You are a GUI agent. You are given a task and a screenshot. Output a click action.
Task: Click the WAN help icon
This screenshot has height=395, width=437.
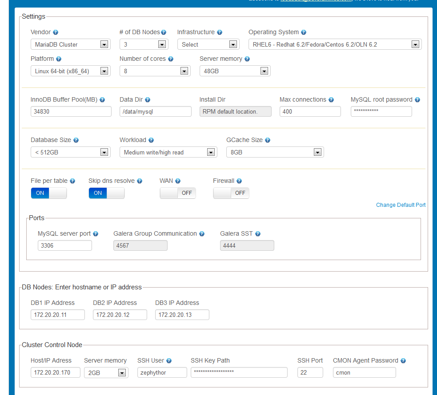178,181
